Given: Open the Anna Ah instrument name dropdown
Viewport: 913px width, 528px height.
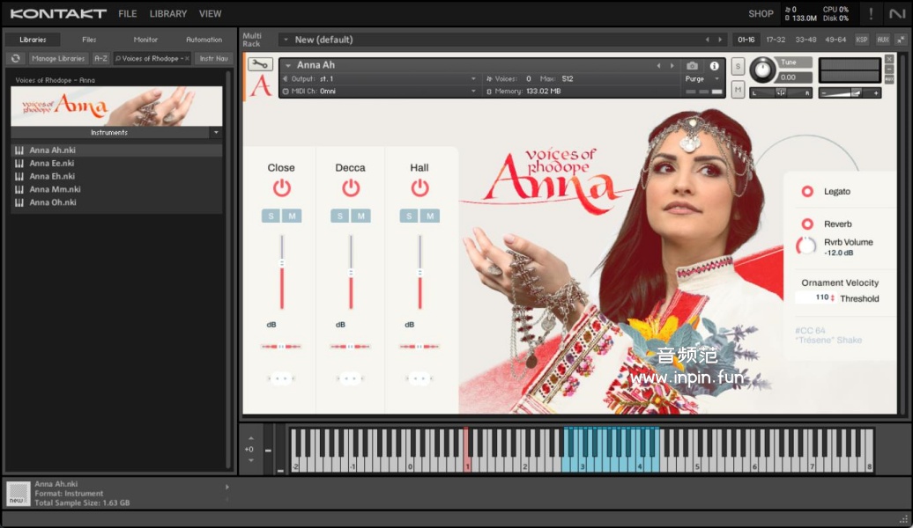Looking at the screenshot, I should click(287, 65).
